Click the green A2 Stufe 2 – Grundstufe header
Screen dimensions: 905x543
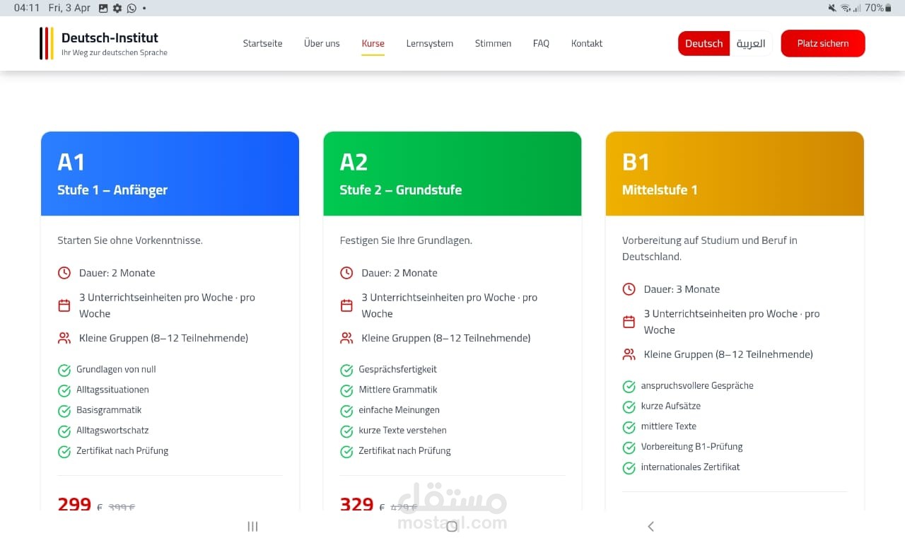tap(452, 173)
